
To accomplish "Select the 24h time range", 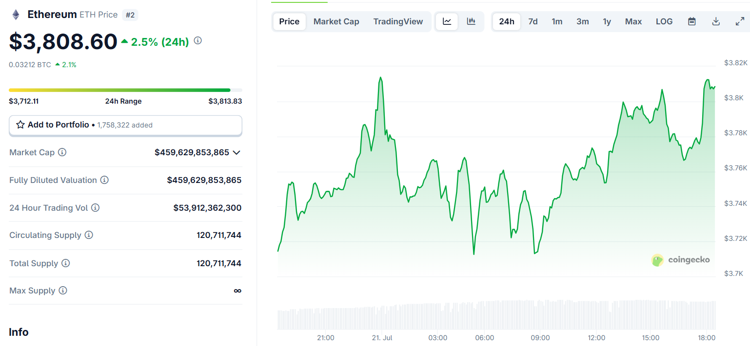I will (507, 21).
